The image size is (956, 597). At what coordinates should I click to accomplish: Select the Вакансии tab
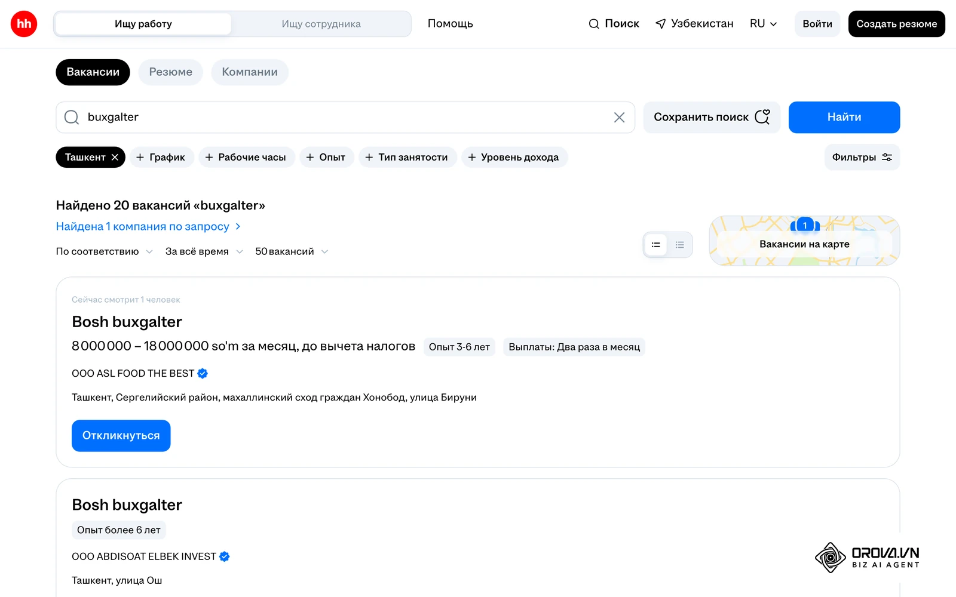(93, 72)
